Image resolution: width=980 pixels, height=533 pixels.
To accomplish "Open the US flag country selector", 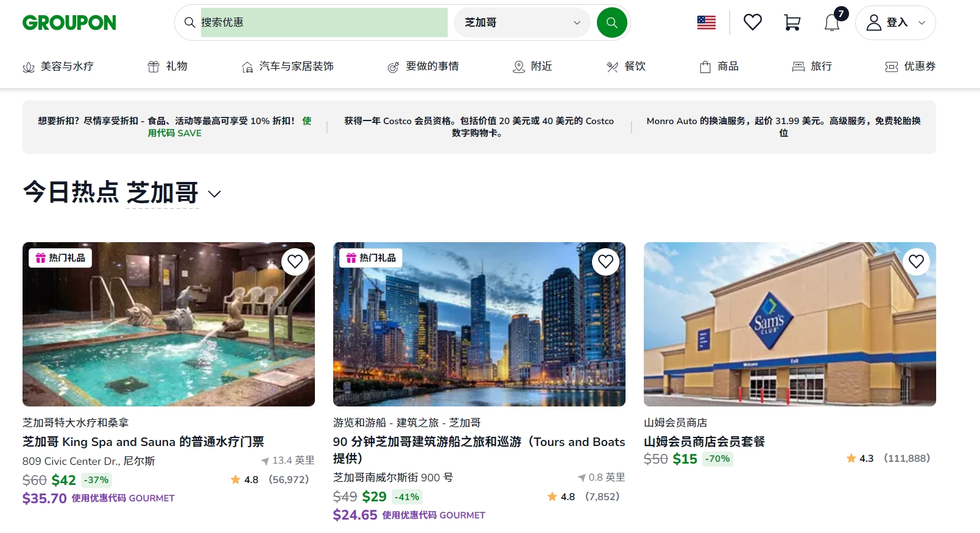I will coord(707,23).
